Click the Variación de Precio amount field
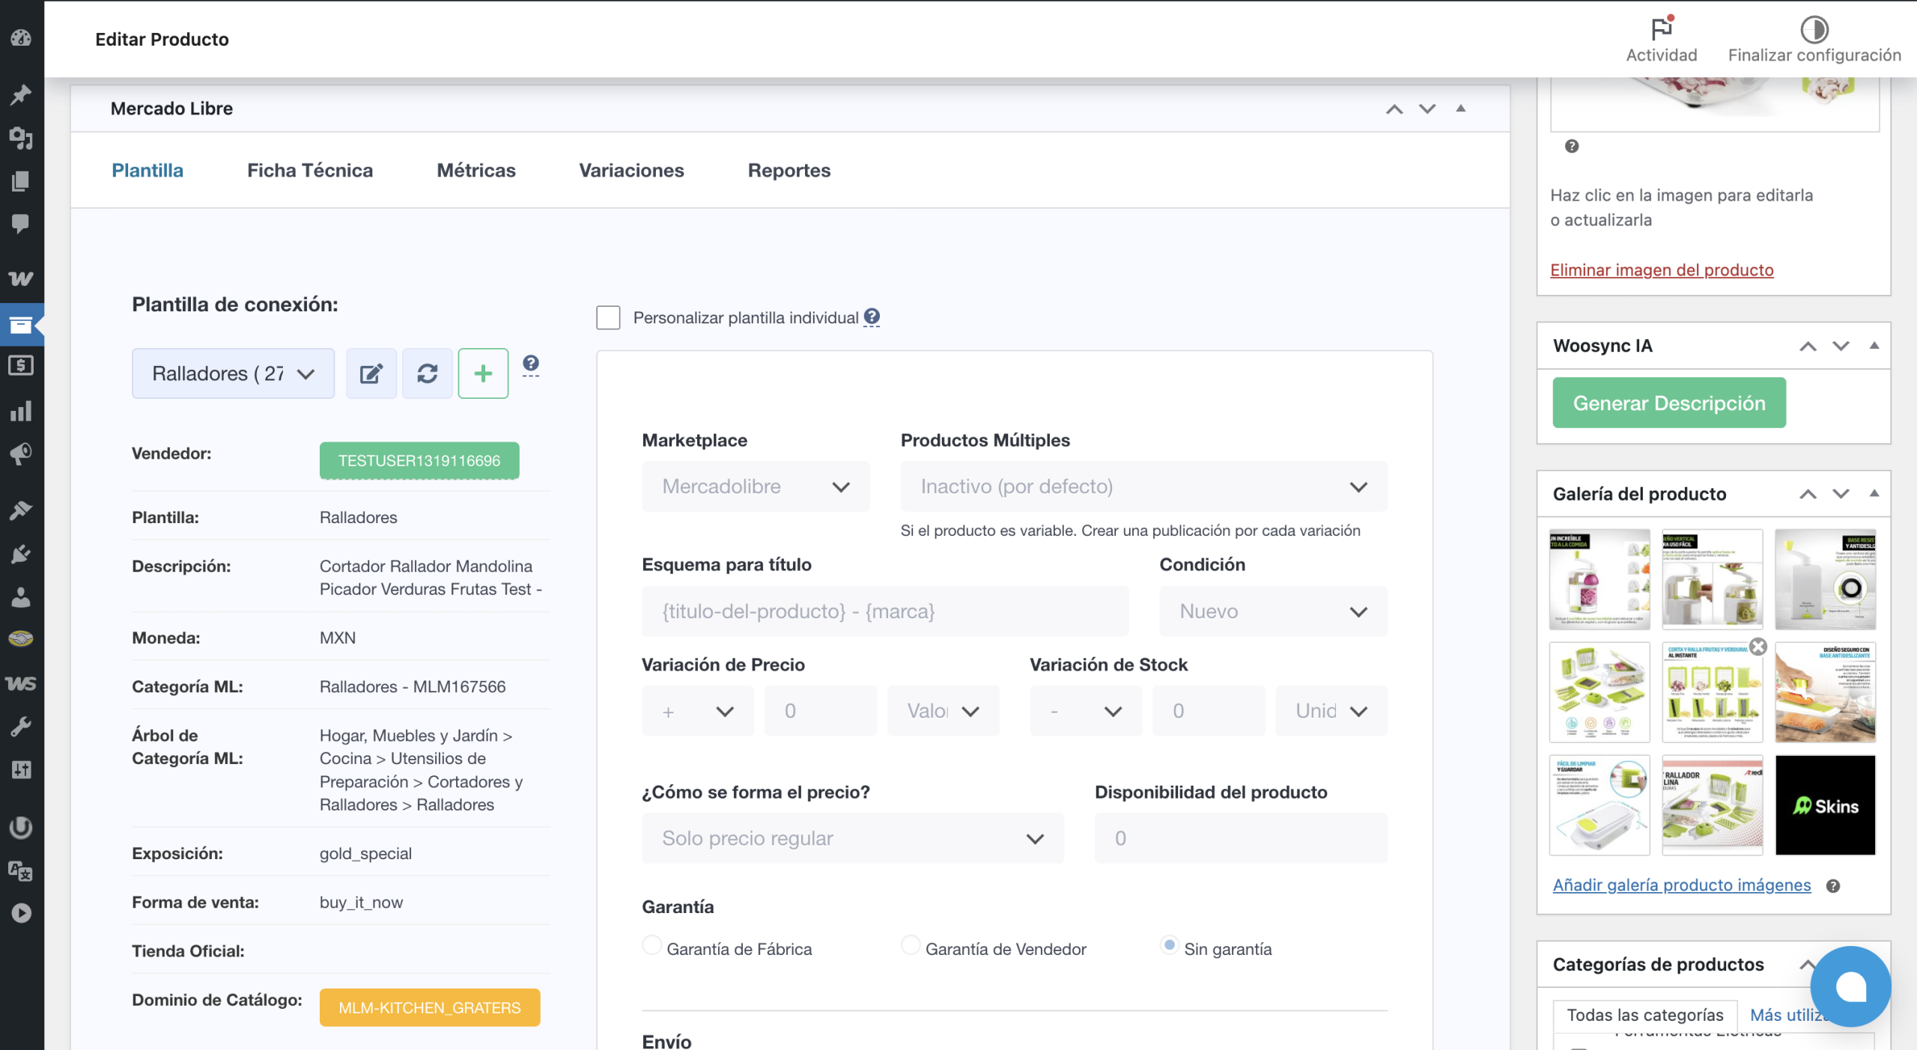1917x1050 pixels. click(820, 711)
